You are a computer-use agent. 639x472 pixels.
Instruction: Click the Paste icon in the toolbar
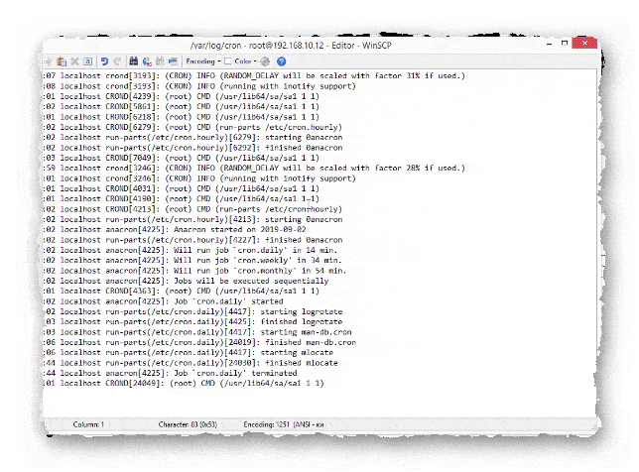point(63,60)
